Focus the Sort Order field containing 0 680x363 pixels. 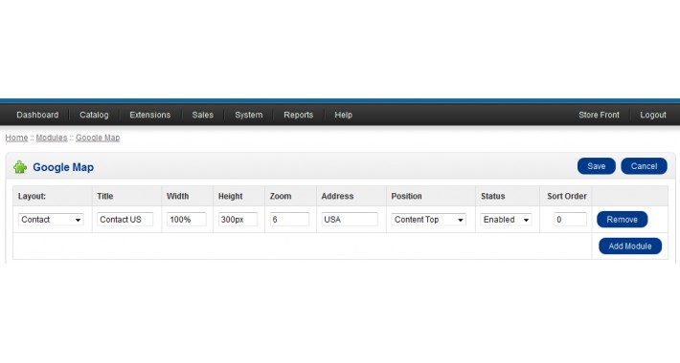coord(570,220)
